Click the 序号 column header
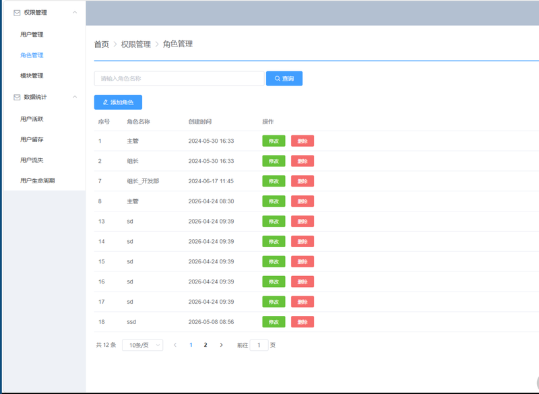The image size is (539, 394). click(x=104, y=122)
